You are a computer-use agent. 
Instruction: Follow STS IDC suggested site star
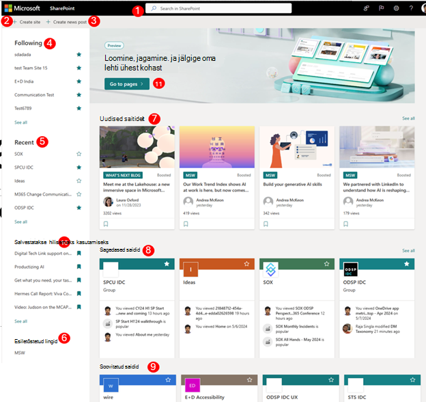pos(412,379)
